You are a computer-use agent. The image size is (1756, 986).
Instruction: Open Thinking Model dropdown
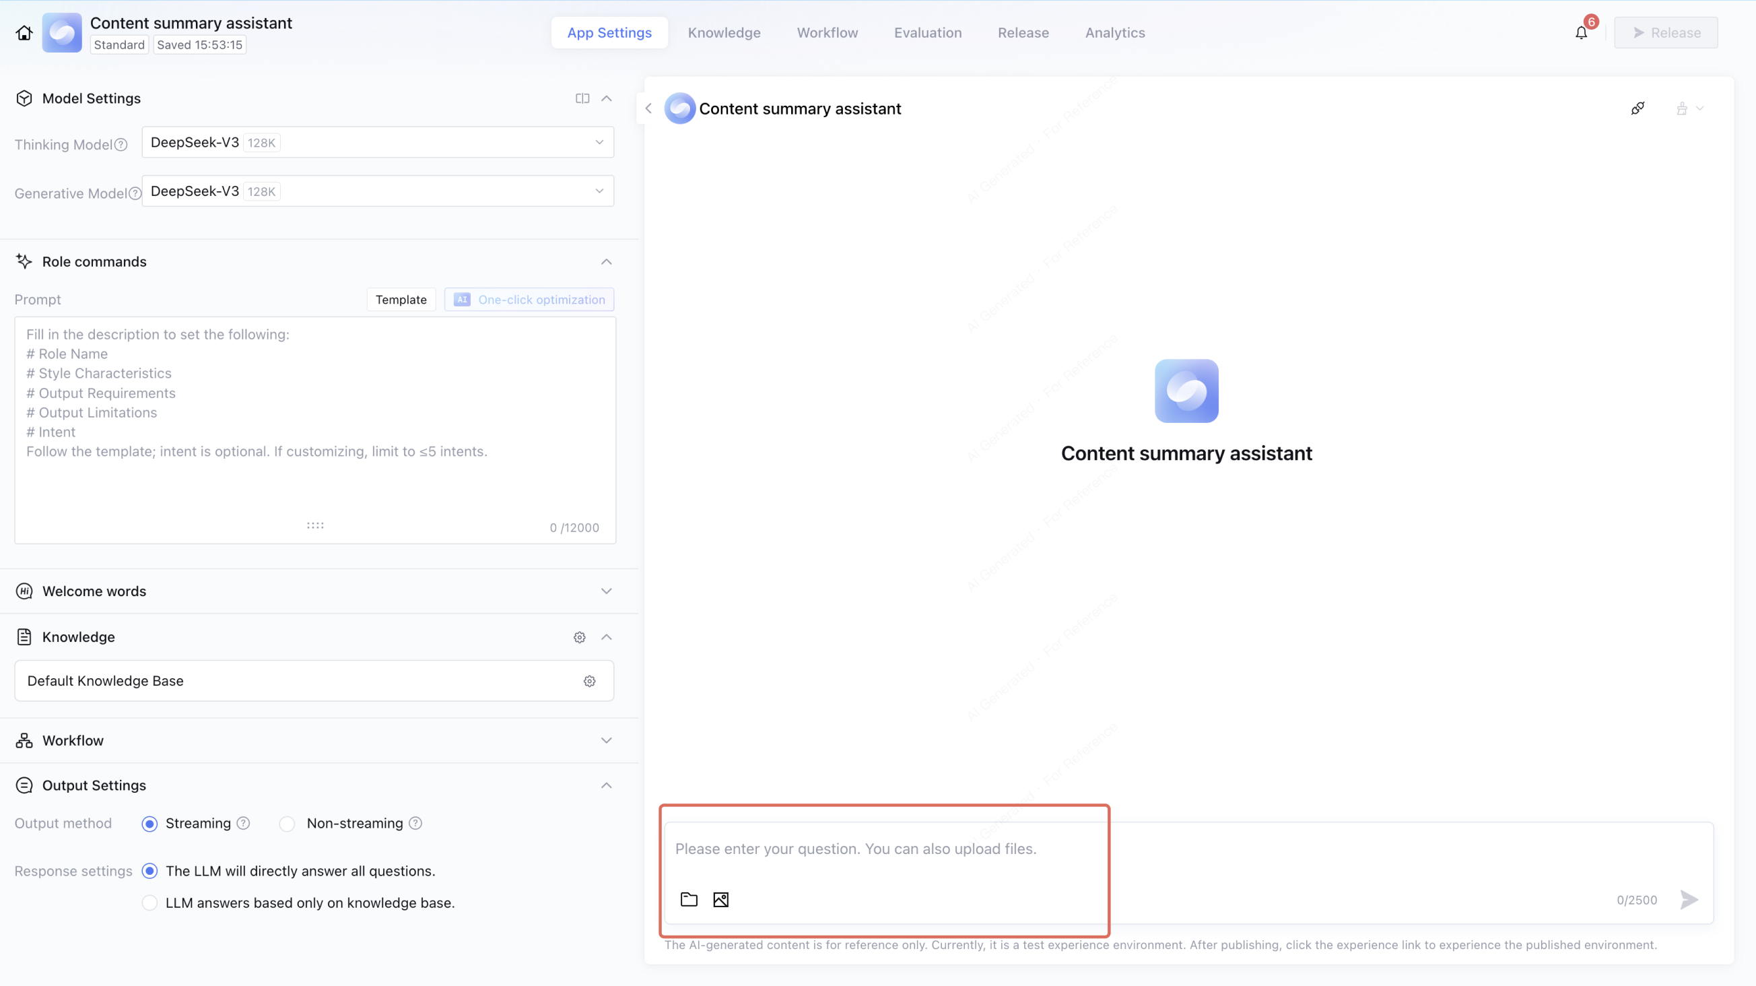point(378,143)
